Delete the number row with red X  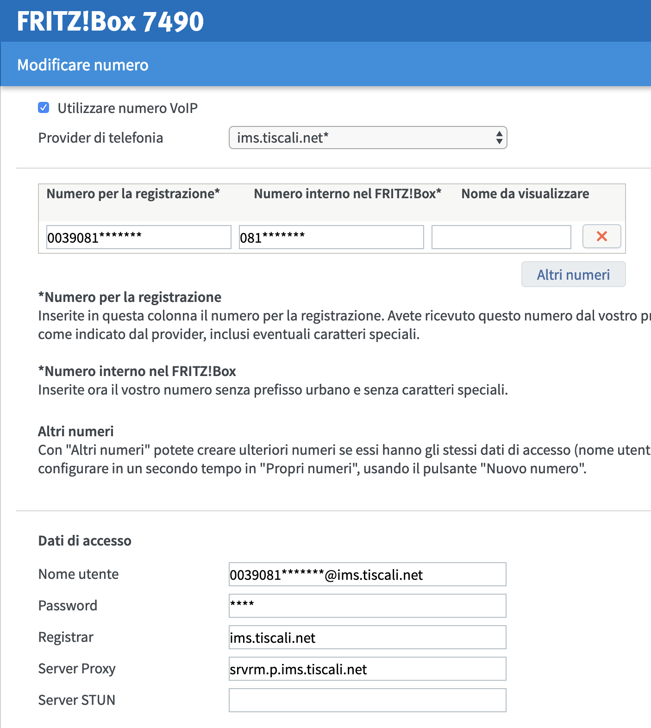[x=601, y=236]
